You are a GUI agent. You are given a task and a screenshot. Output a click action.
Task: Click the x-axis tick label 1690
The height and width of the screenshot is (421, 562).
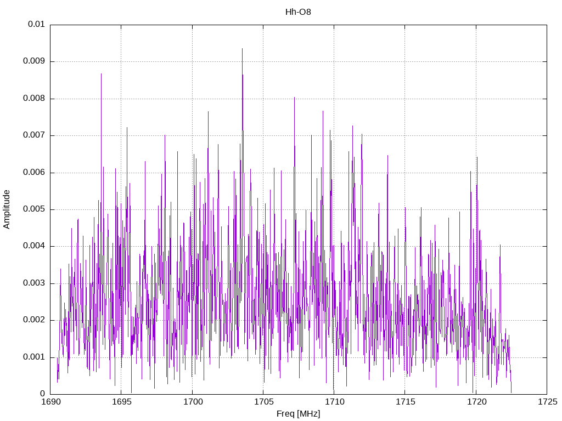pyautogui.click(x=51, y=402)
